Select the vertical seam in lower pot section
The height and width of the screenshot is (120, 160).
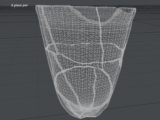94,87
